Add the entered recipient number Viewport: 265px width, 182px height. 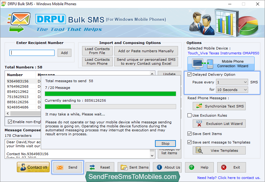click(64, 53)
